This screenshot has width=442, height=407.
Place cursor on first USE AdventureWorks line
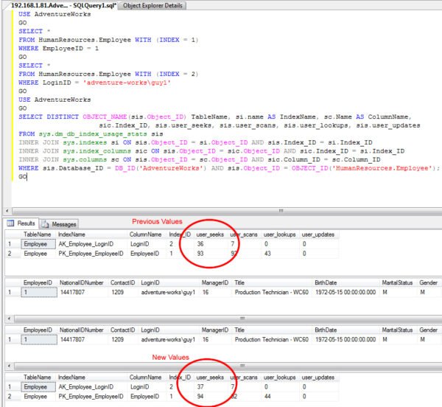click(55, 14)
